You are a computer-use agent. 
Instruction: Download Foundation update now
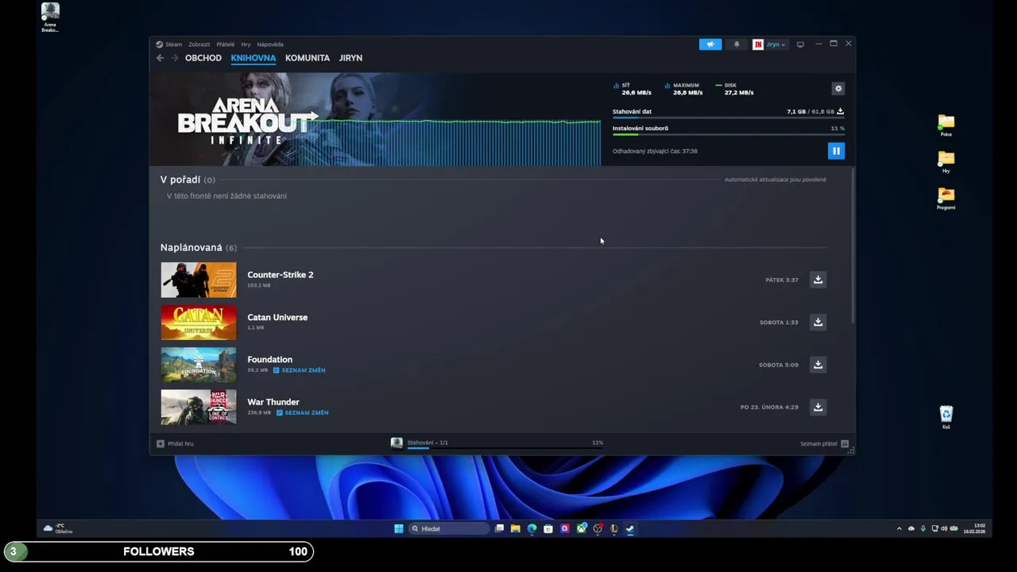pyautogui.click(x=818, y=365)
